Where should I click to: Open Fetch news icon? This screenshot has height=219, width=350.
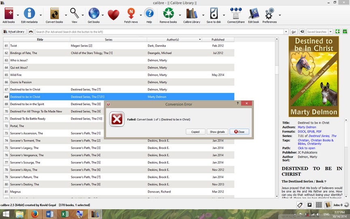[x=131, y=13]
